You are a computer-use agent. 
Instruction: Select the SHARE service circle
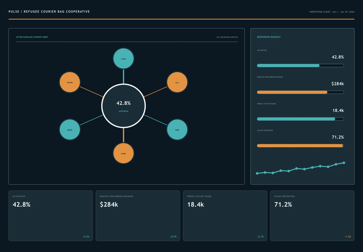[x=124, y=153]
